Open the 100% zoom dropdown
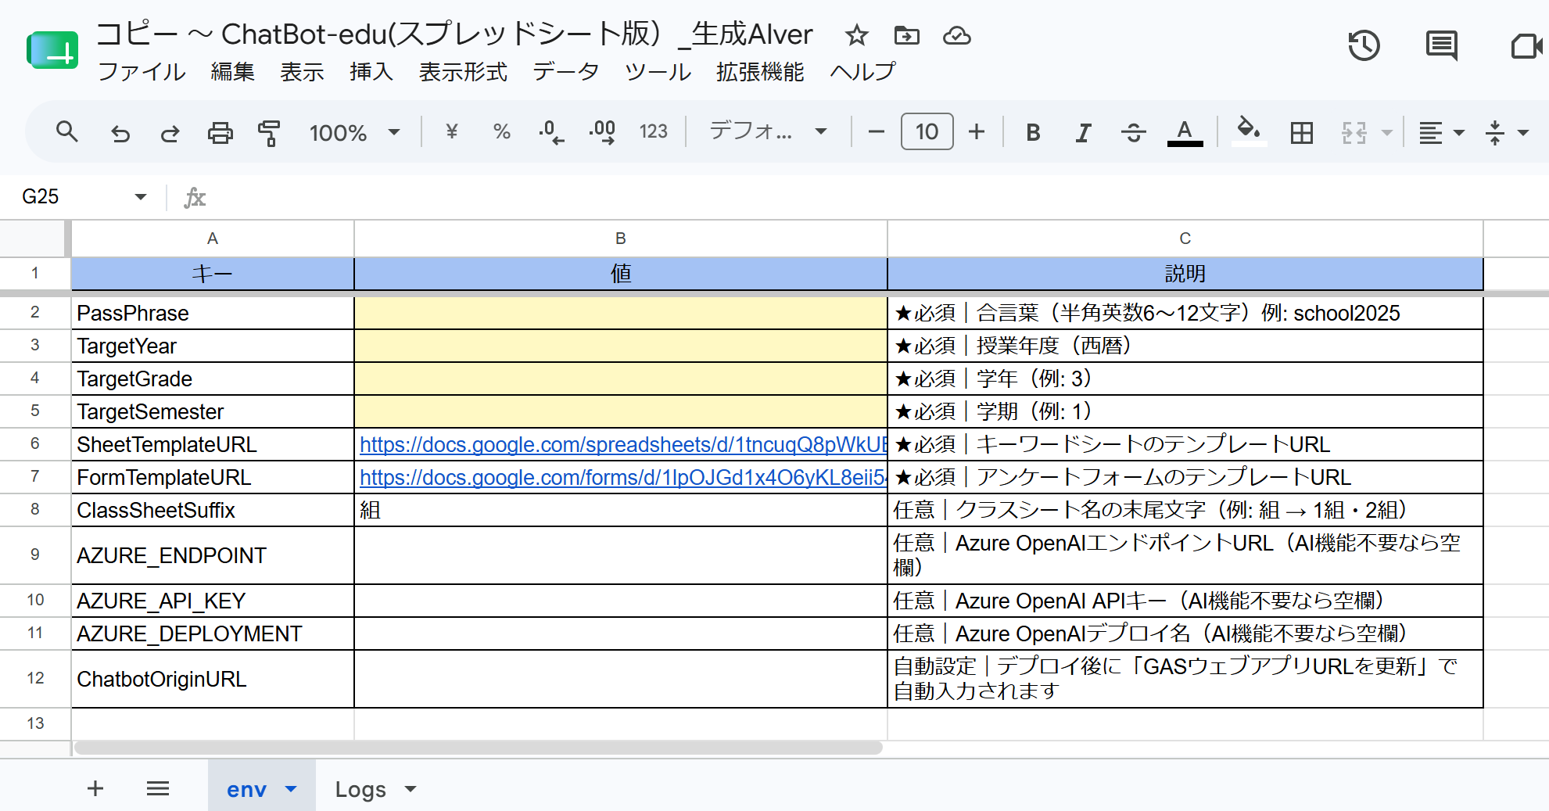 point(354,132)
